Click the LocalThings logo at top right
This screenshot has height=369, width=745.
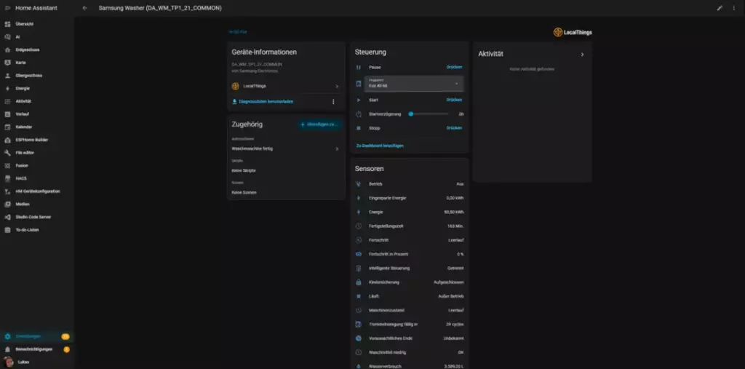[x=573, y=32]
